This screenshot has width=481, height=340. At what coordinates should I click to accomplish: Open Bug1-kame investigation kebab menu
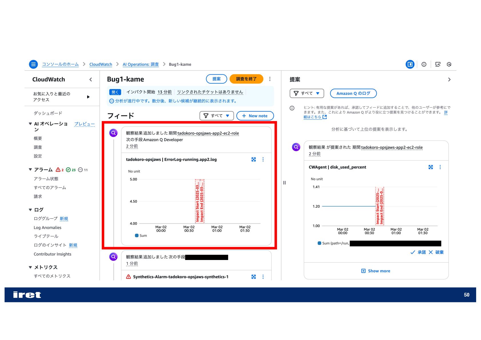[270, 79]
